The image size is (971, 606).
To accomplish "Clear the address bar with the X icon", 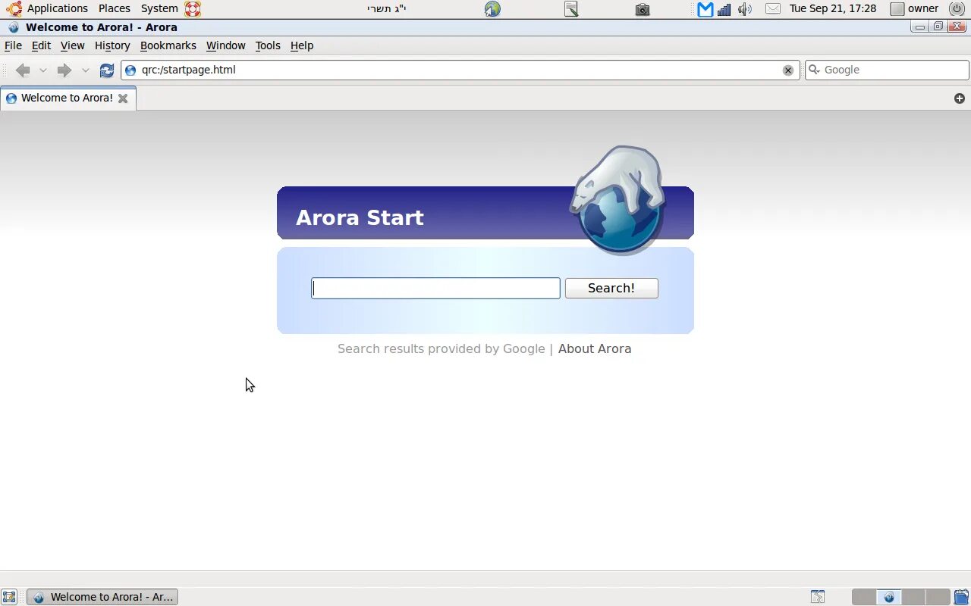I will (788, 70).
